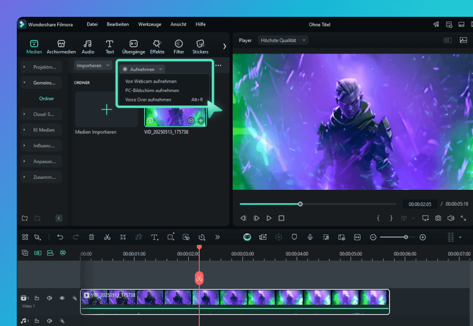Expand more timeline tools with double chevron
Image resolution: width=473 pixels, height=326 pixels.
pyautogui.click(x=217, y=237)
